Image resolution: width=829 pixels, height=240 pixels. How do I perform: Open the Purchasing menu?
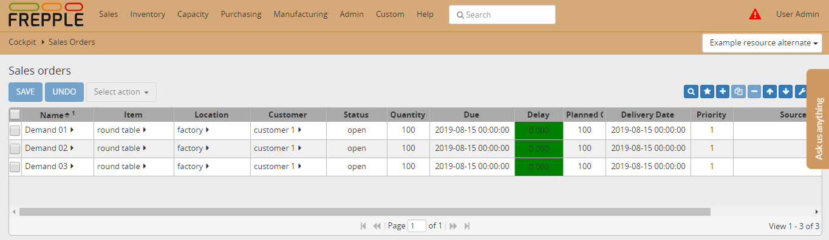(x=241, y=14)
